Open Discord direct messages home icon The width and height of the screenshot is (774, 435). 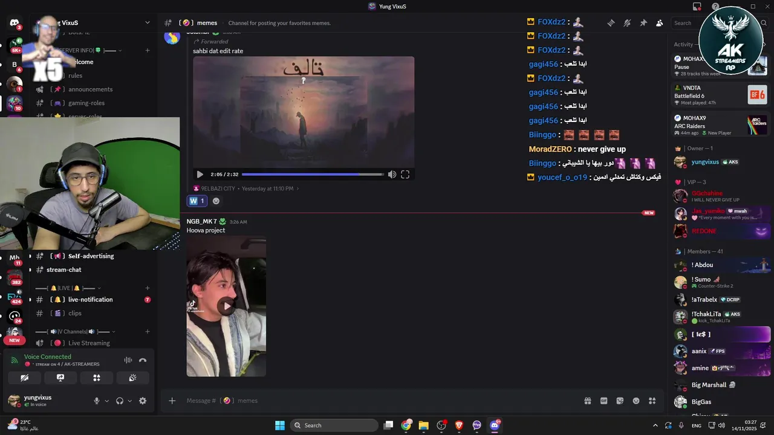pos(14,23)
